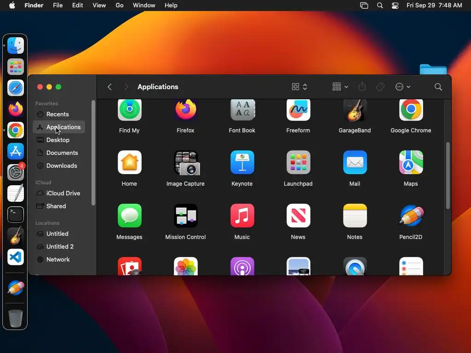Click the sidebar vertical scrollbar
Image resolution: width=471 pixels, height=353 pixels.
[x=93, y=153]
